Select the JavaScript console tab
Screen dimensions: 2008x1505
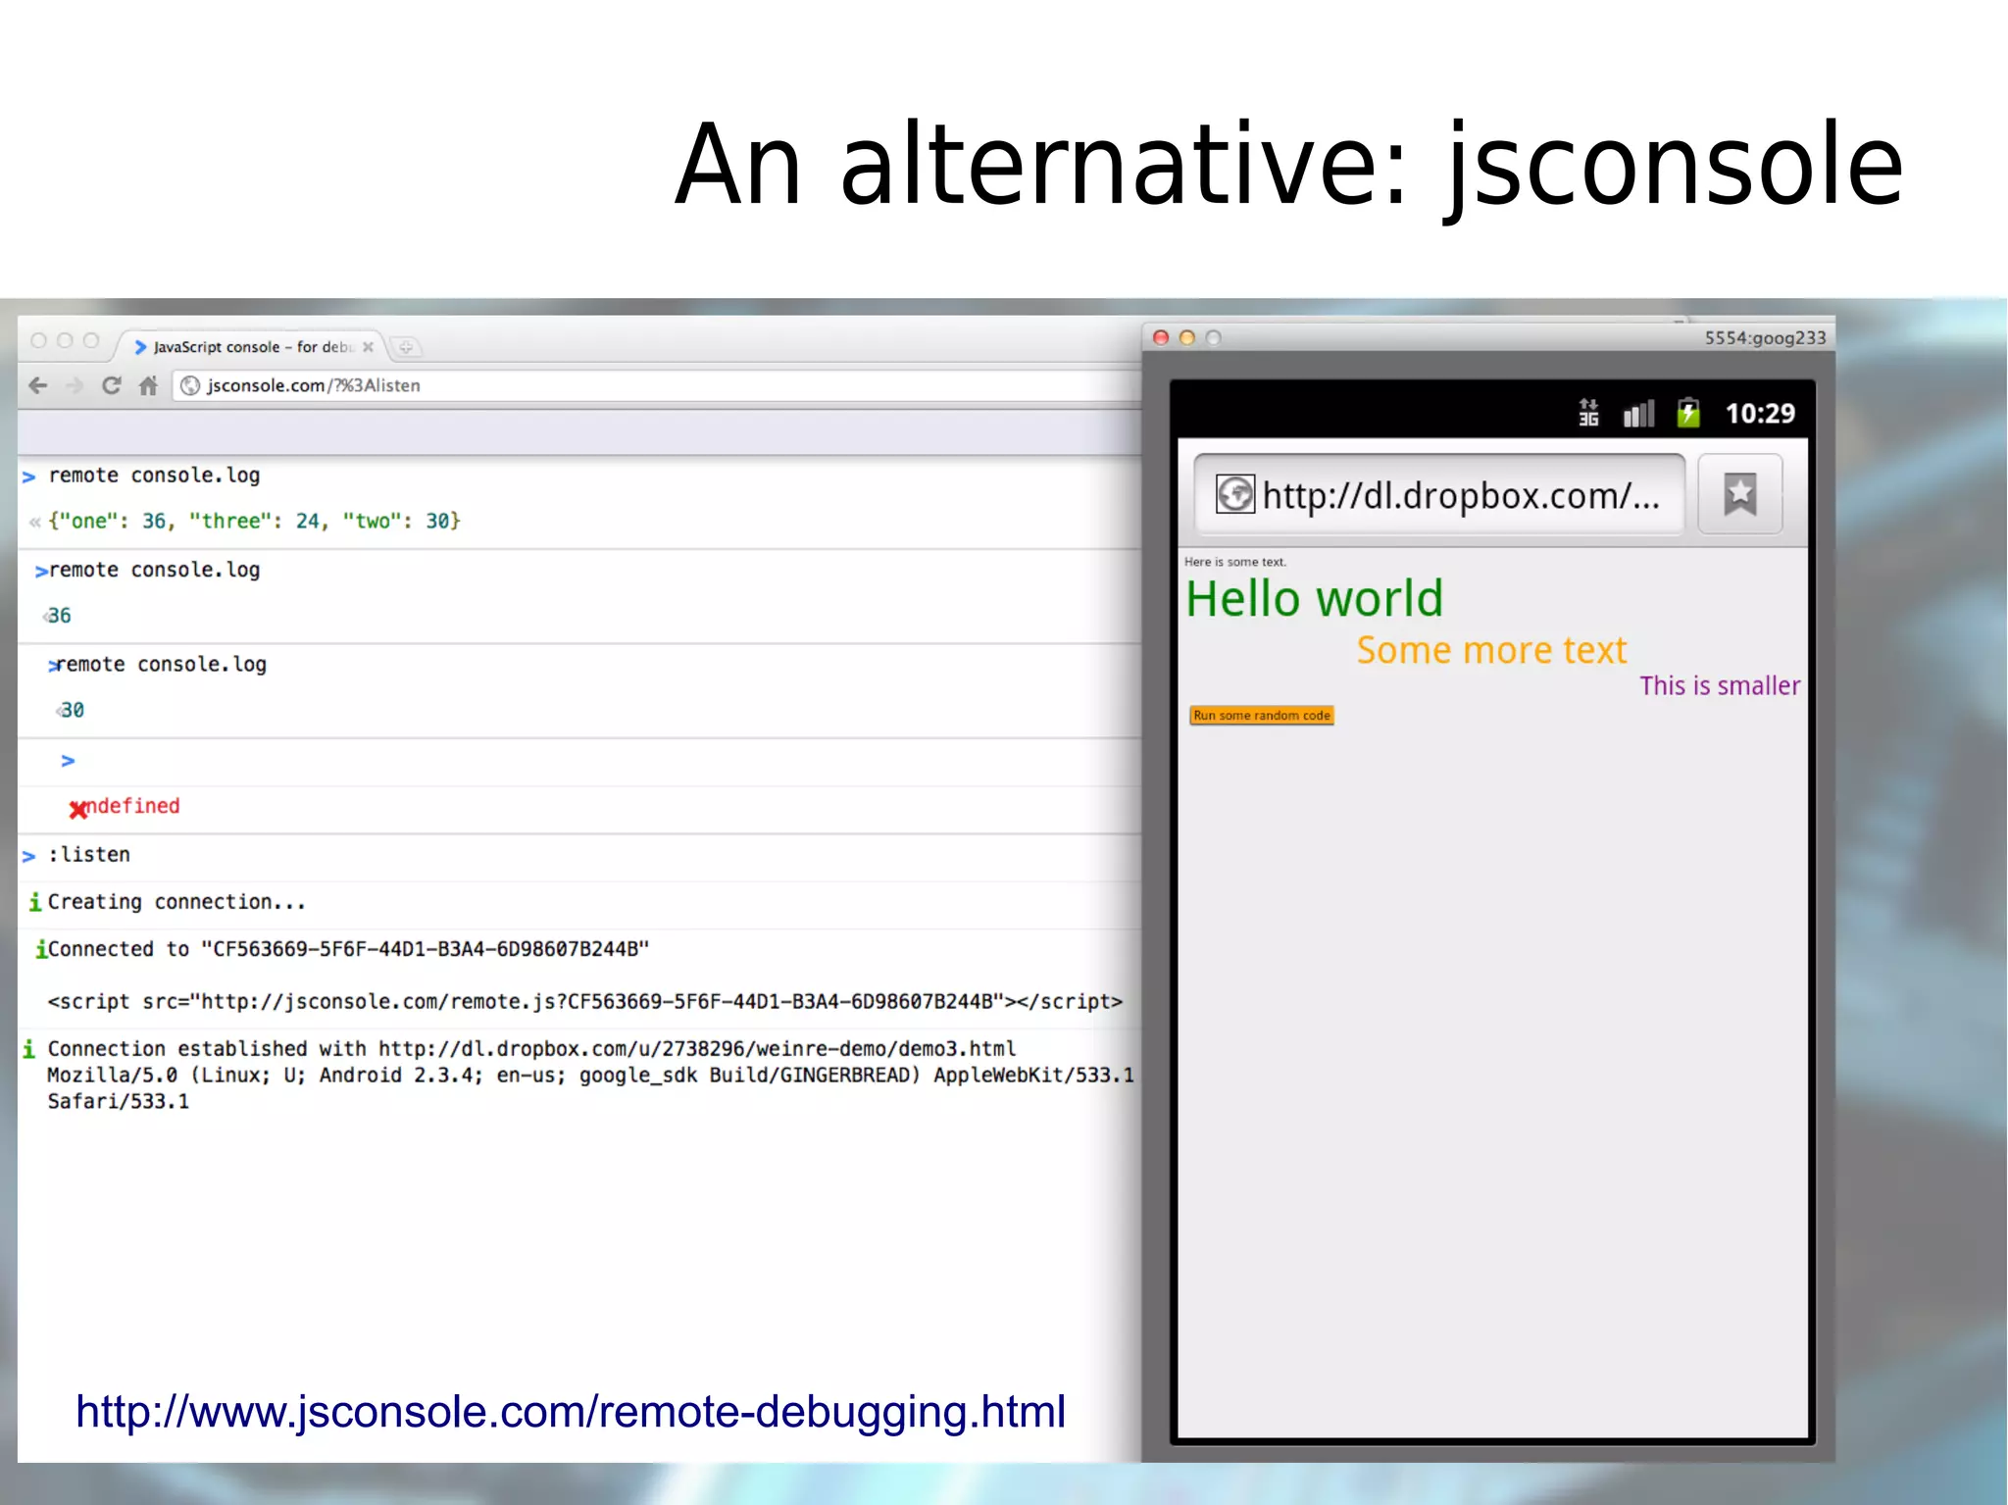pyautogui.click(x=250, y=347)
